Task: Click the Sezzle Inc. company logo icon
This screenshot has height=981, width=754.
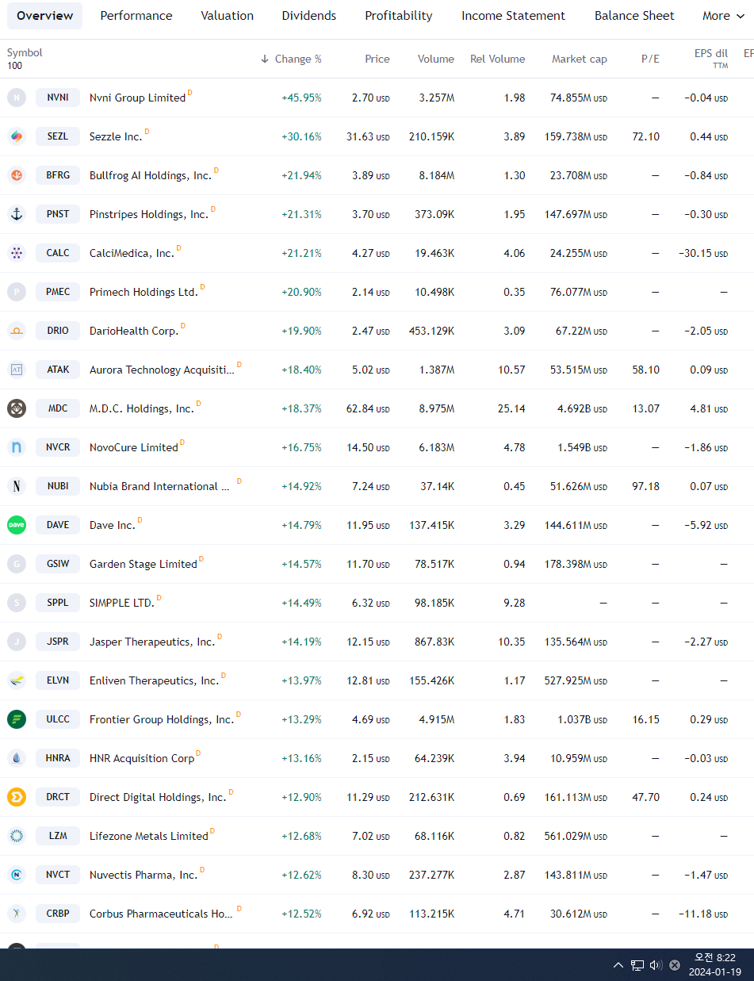Action: pos(17,136)
